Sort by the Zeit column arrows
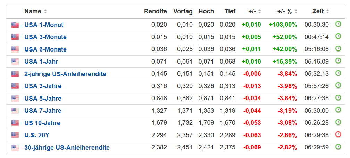The height and width of the screenshot is (158, 350). pos(328,12)
